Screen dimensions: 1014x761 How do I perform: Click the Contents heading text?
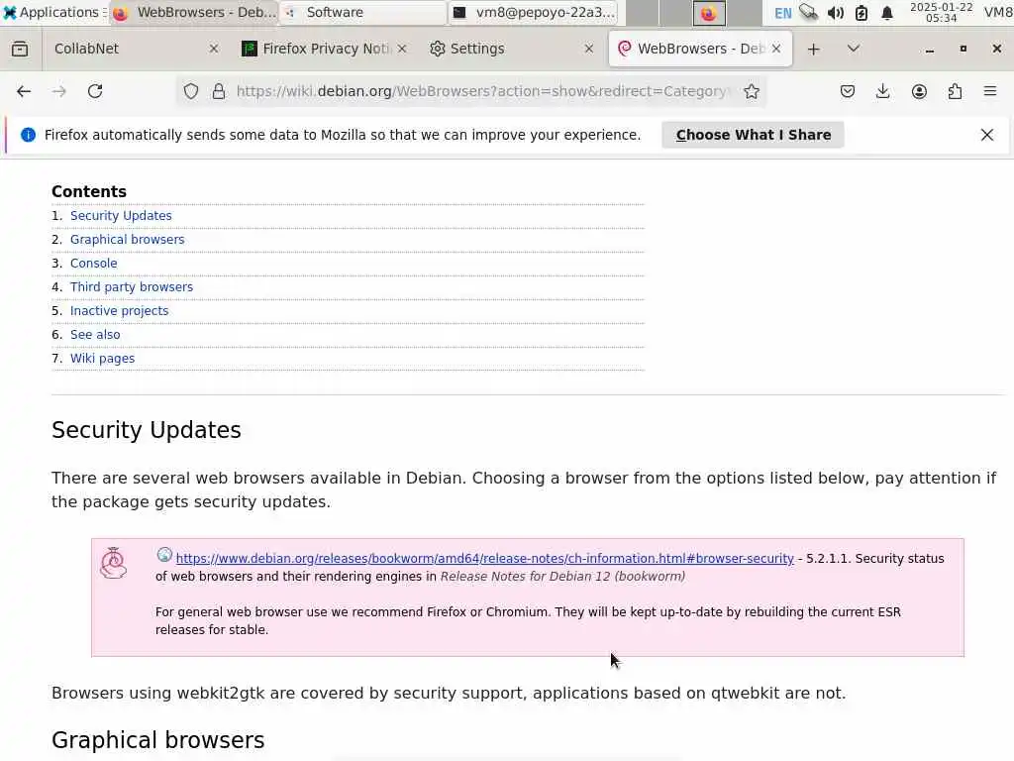coord(88,191)
